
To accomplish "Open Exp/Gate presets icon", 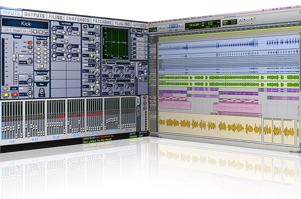I will [x=132, y=81].
